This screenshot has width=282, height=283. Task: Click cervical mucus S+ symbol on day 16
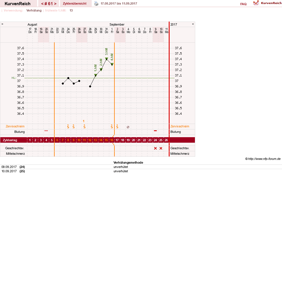click(112, 126)
